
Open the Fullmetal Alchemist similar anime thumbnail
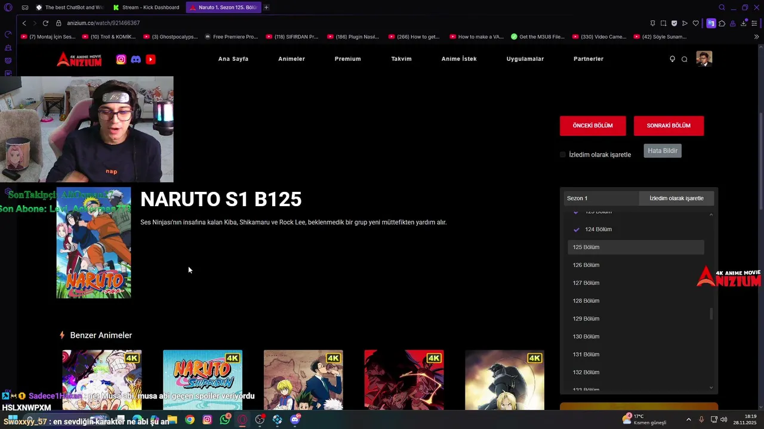[x=504, y=380]
